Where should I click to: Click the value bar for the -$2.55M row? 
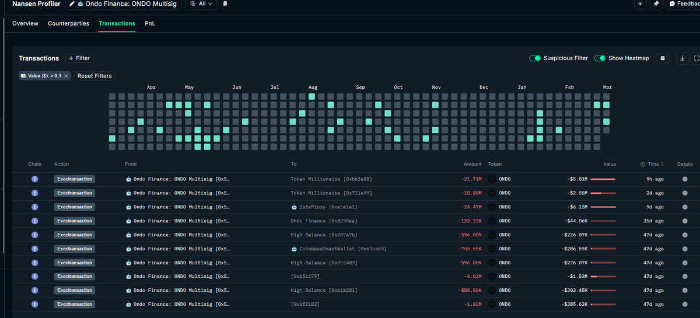coord(603,193)
